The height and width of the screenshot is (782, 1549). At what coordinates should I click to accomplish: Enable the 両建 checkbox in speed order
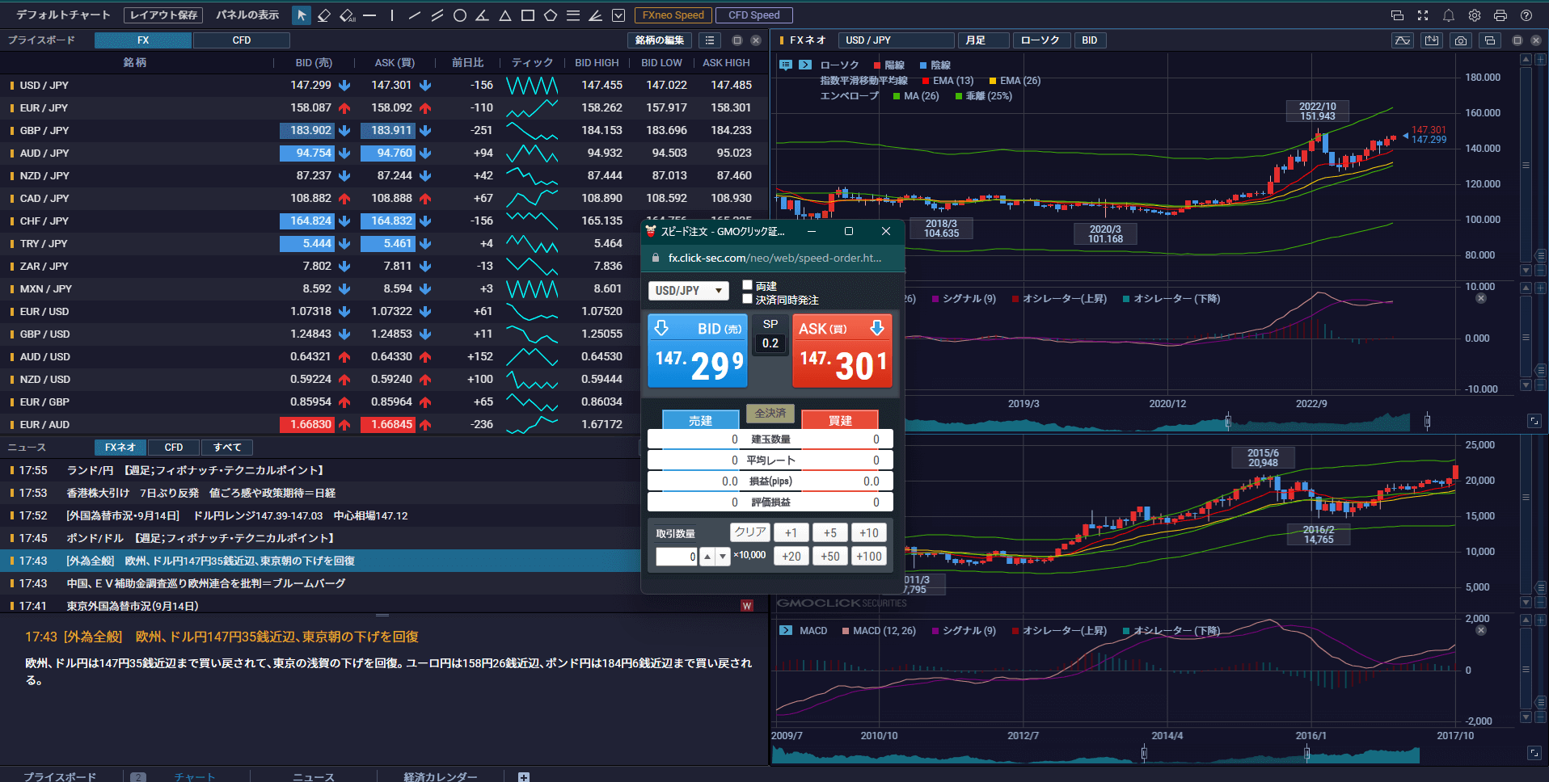pos(747,284)
